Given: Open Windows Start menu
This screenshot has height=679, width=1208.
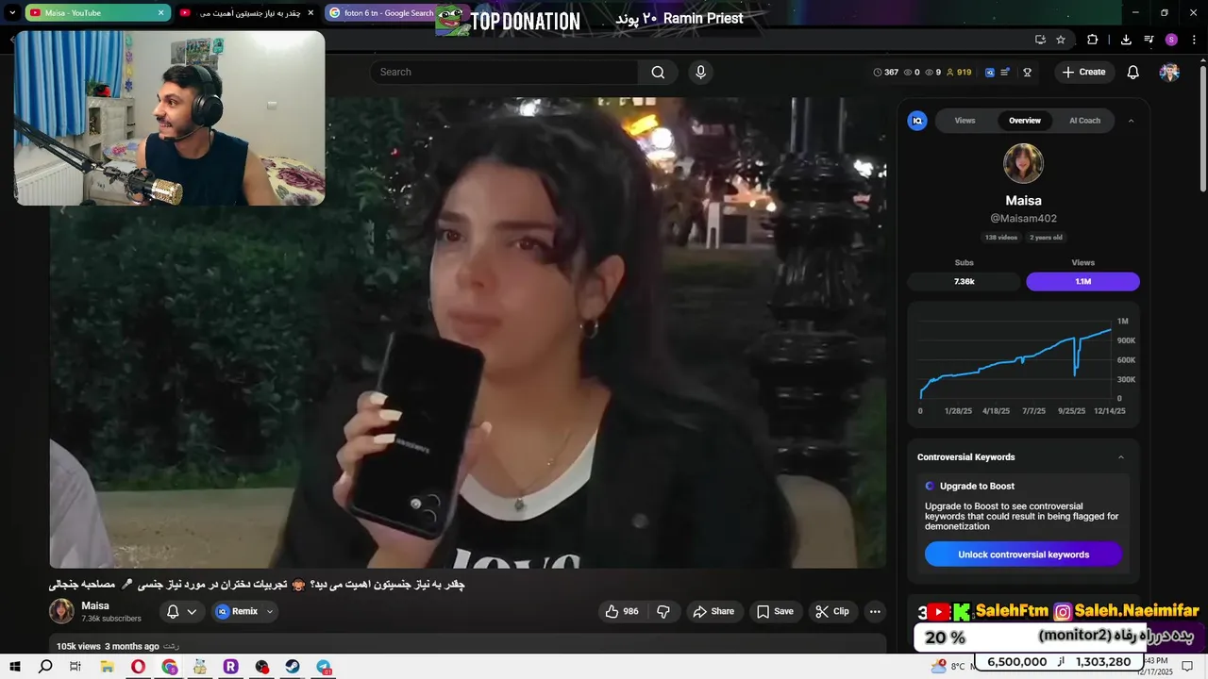Looking at the screenshot, I should point(15,667).
